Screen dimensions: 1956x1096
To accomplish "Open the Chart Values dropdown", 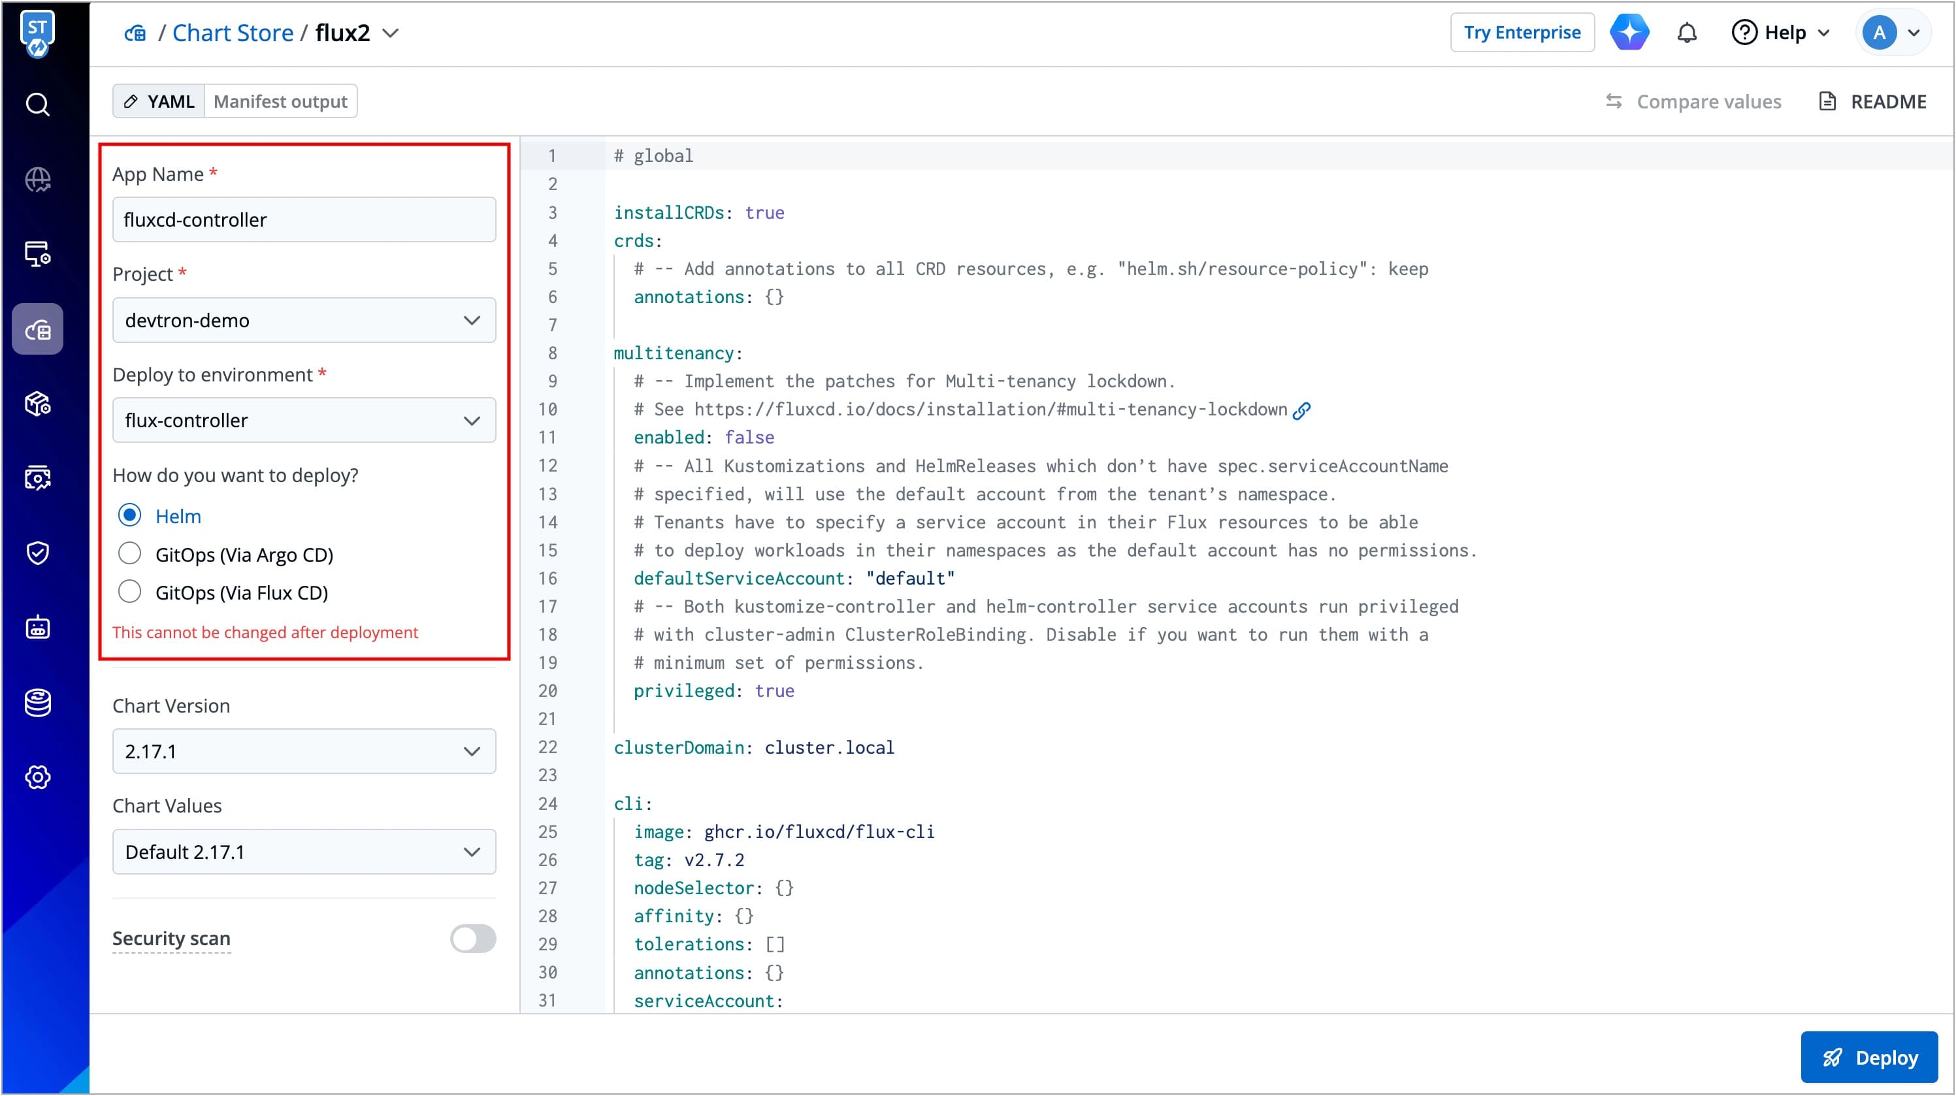I will tap(304, 852).
